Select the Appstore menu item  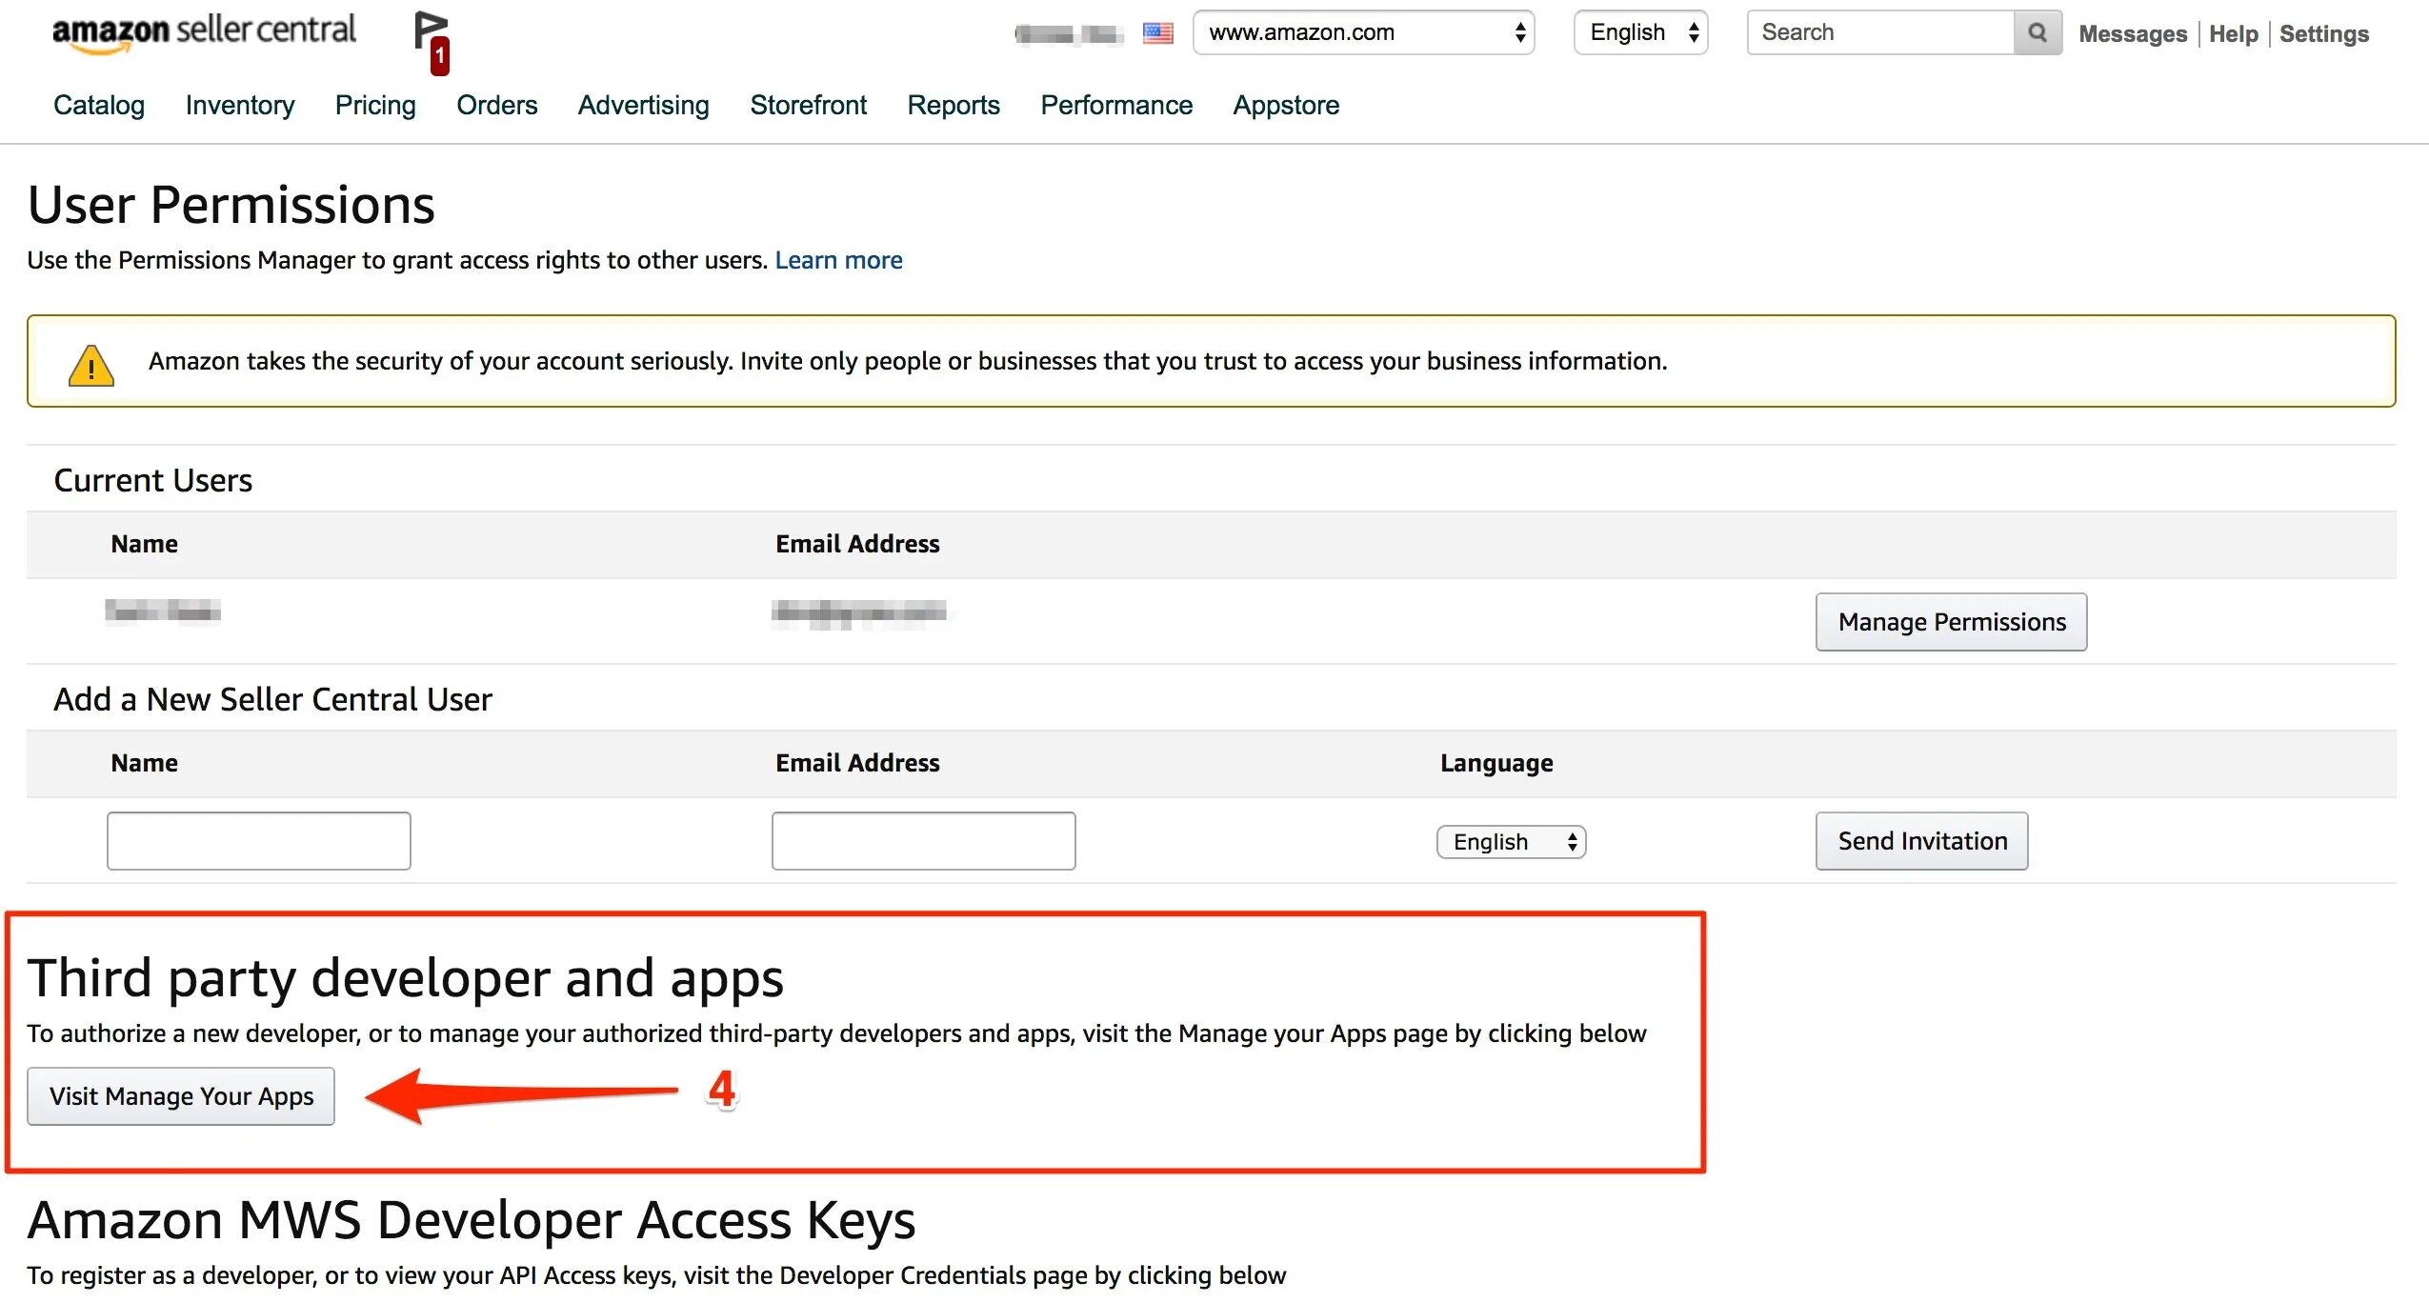tap(1285, 105)
